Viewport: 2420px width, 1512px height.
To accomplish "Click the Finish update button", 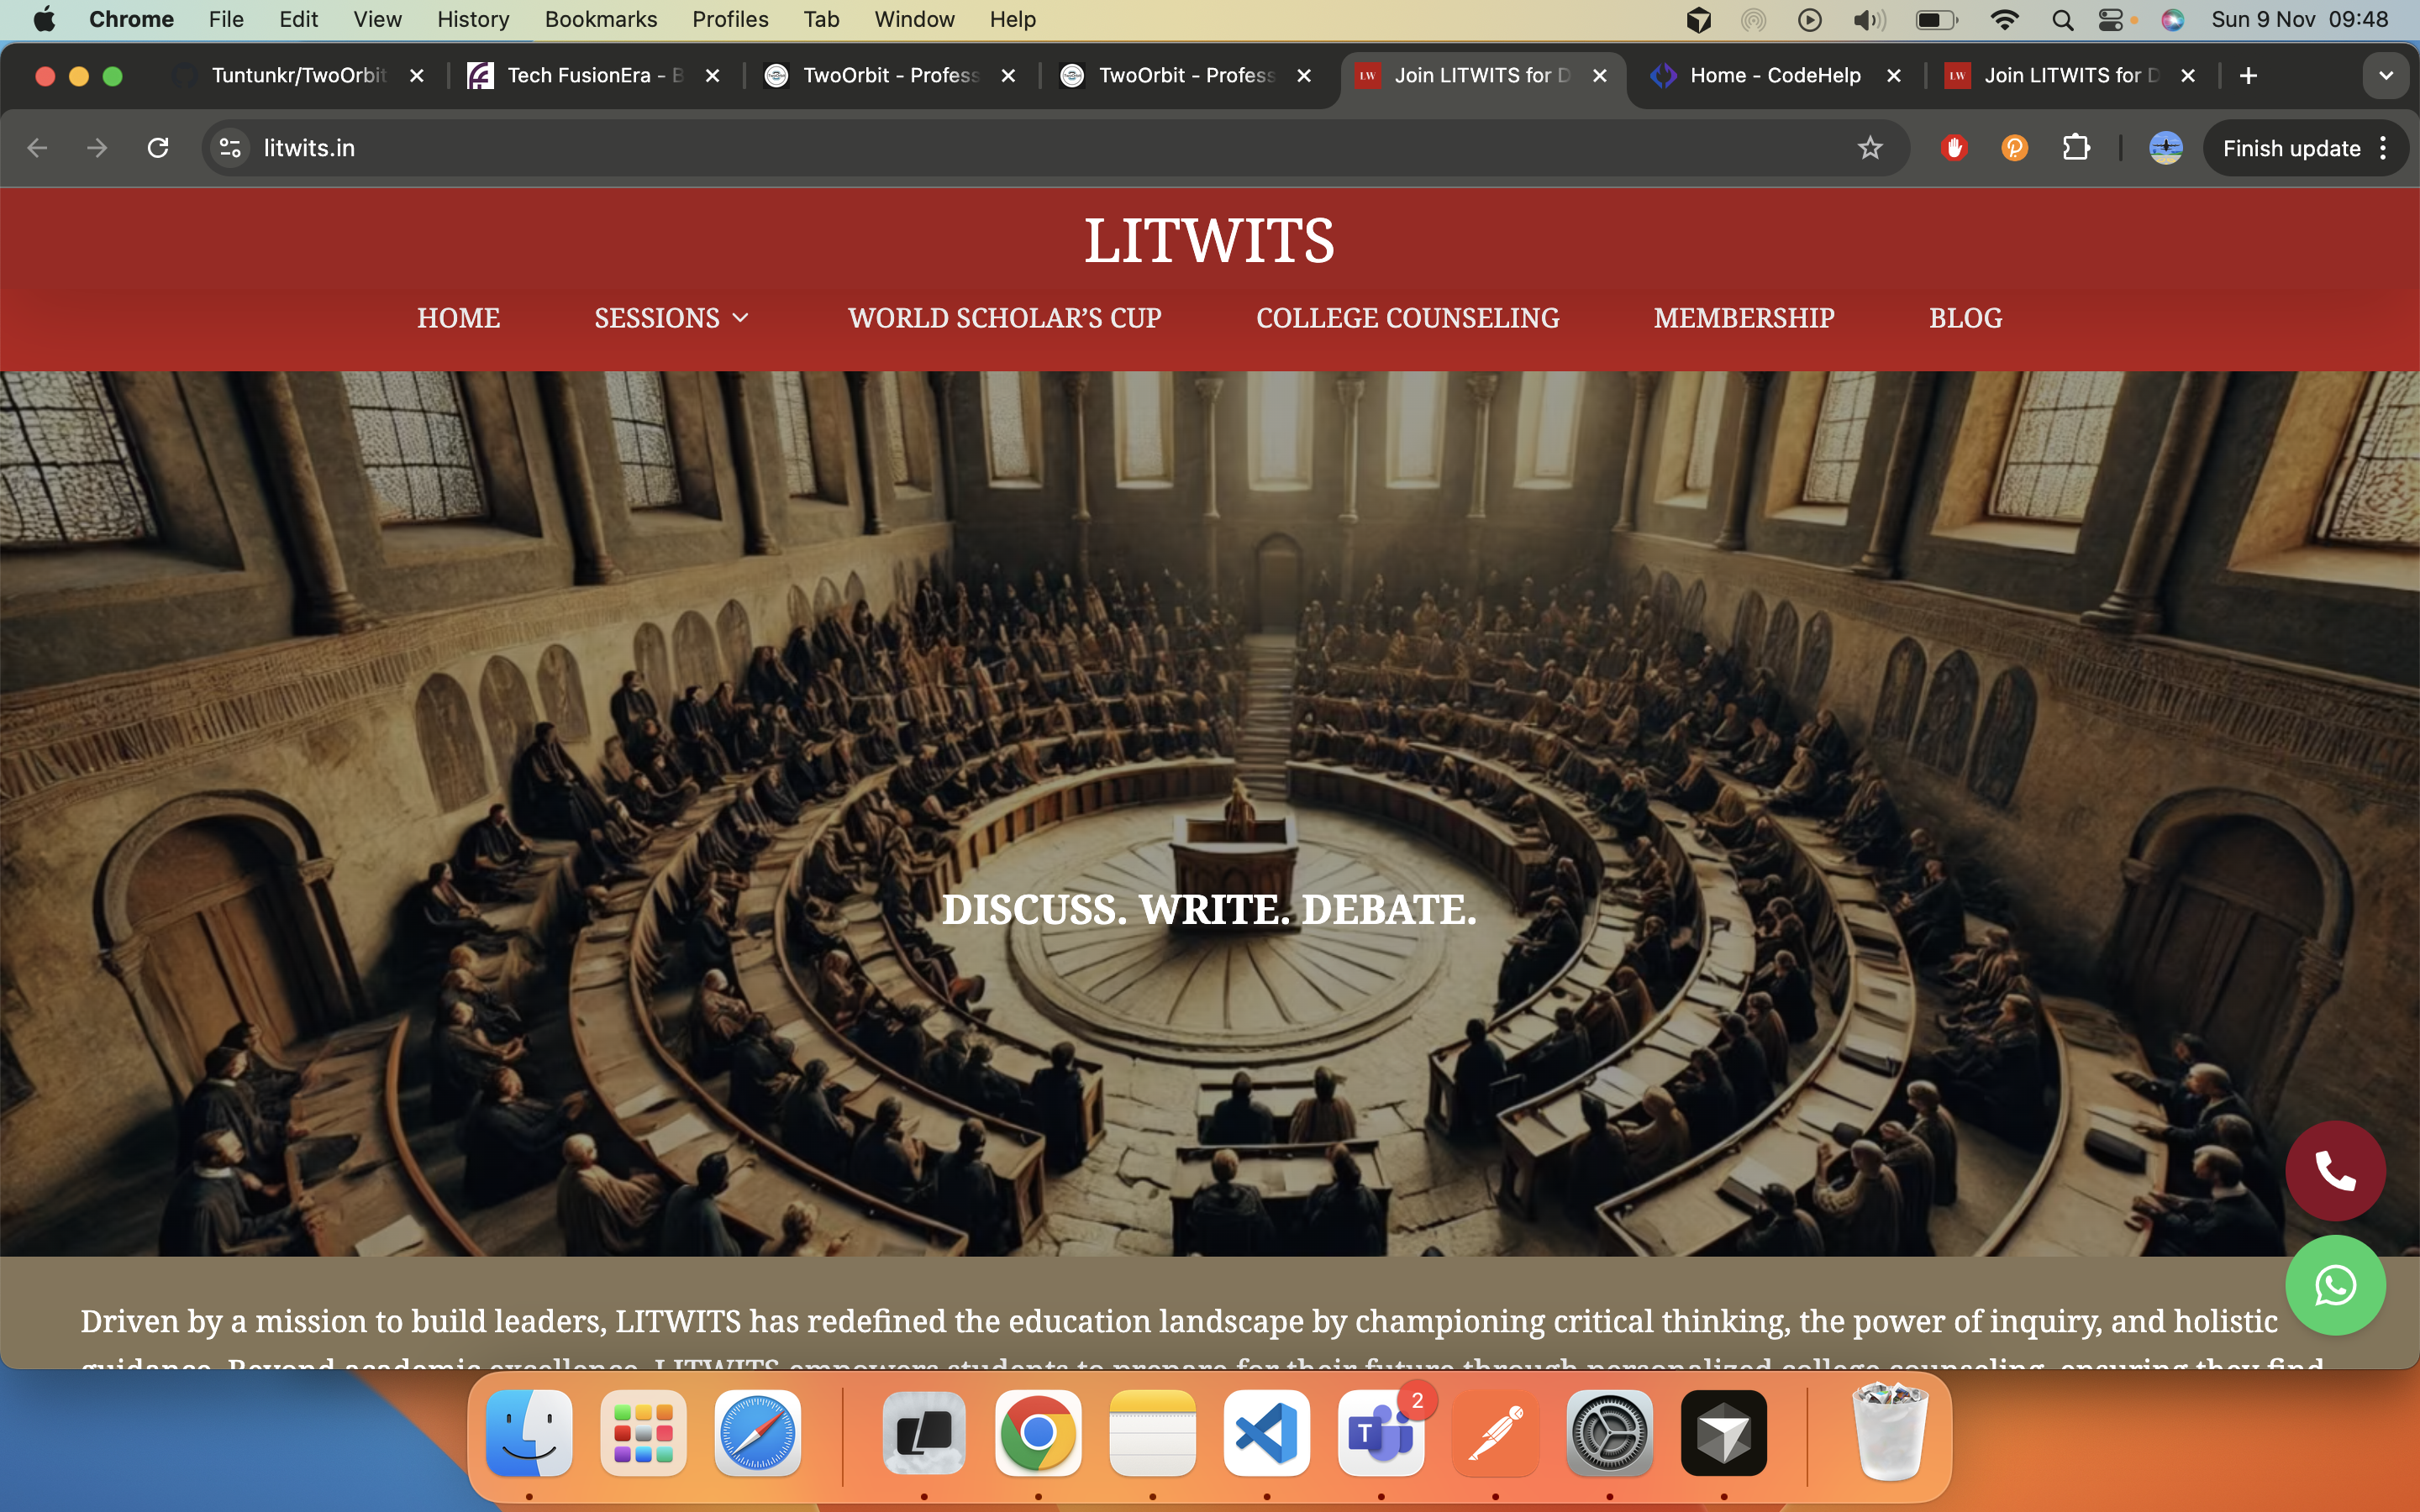I will pos(2291,147).
